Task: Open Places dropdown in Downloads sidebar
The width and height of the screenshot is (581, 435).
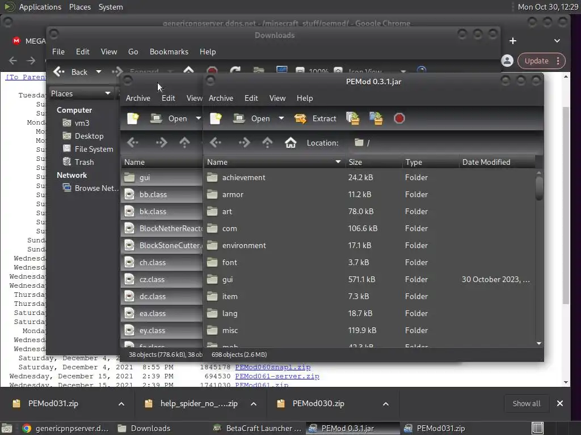Action: pyautogui.click(x=81, y=93)
